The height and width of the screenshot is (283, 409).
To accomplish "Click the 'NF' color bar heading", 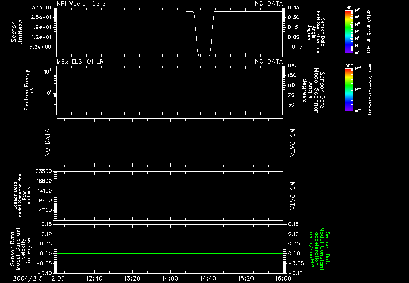I will point(349,8).
